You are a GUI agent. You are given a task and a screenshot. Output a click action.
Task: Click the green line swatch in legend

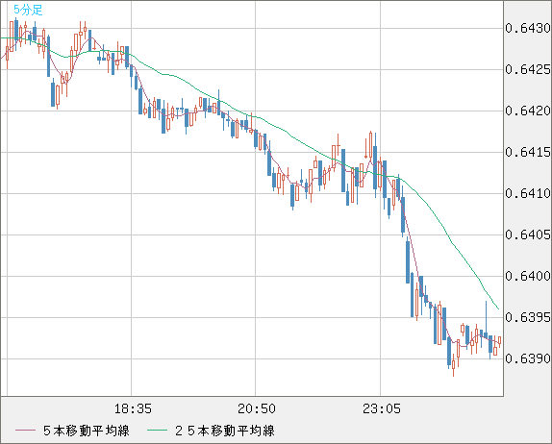(x=157, y=431)
